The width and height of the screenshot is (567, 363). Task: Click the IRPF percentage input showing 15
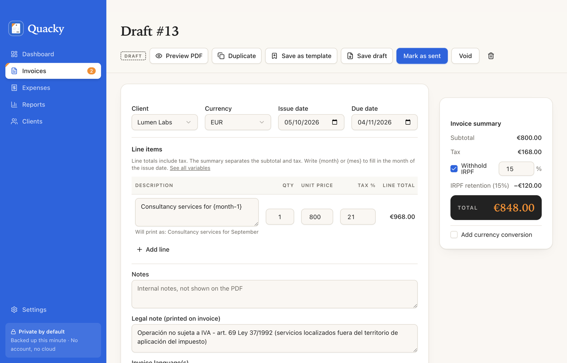tap(516, 169)
